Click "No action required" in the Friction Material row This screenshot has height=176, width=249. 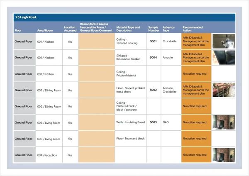pyautogui.click(x=195, y=74)
